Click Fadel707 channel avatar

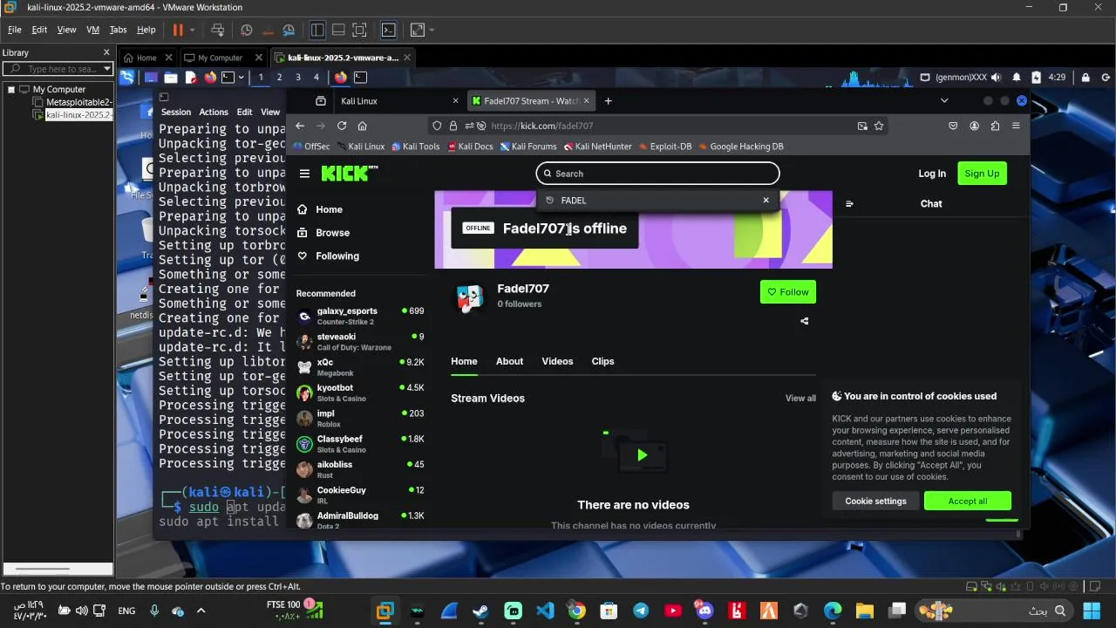470,297
